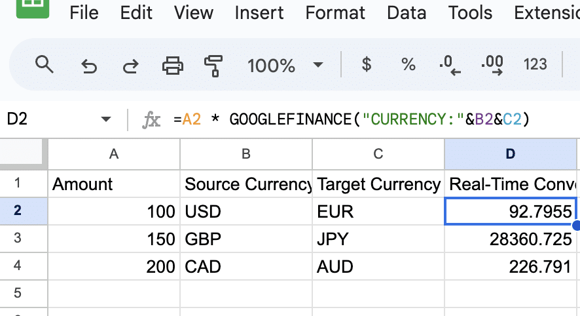
Task: Select row 1 header
Action: click(24, 184)
